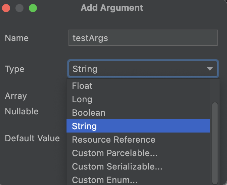Click the type list vertical scrollbar
This screenshot has width=227, height=185.
coord(215,141)
